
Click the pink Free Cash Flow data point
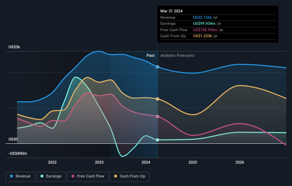click(158, 116)
